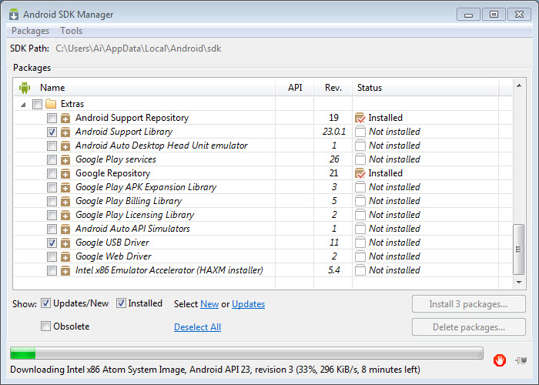Click Google USB Driver package icon
The image size is (539, 385).
(x=65, y=243)
